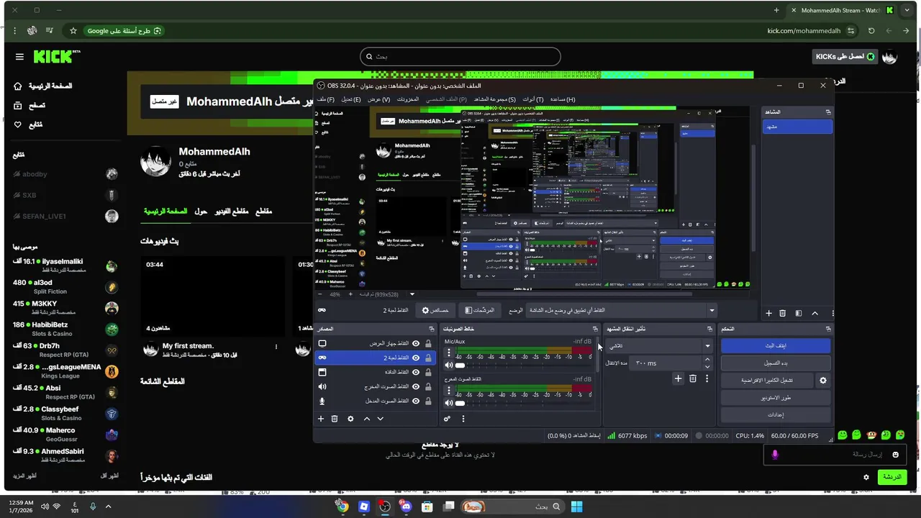Remove scene with trash icon in scenes panel
This screenshot has height=518, width=921.
click(783, 313)
